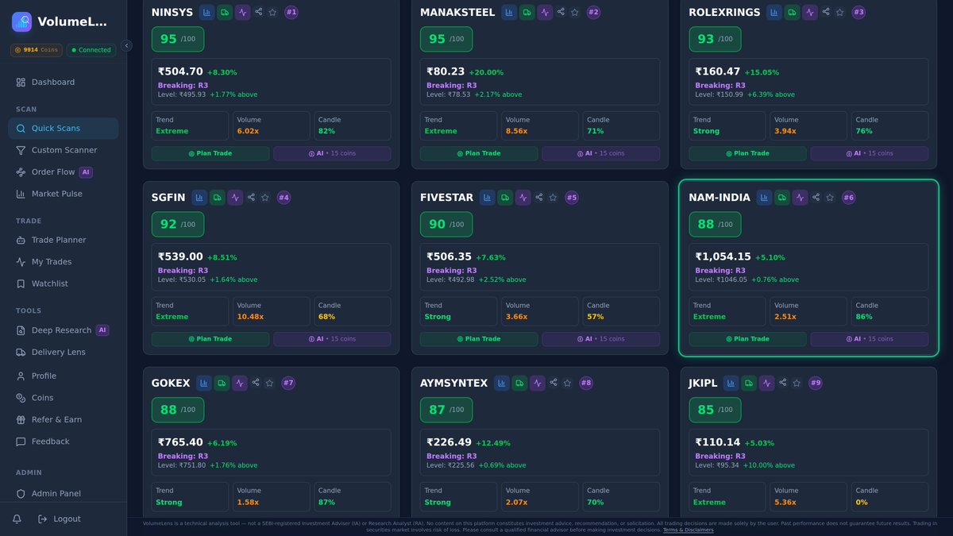Star NAM-INDIA to add to watchlist

(x=830, y=197)
